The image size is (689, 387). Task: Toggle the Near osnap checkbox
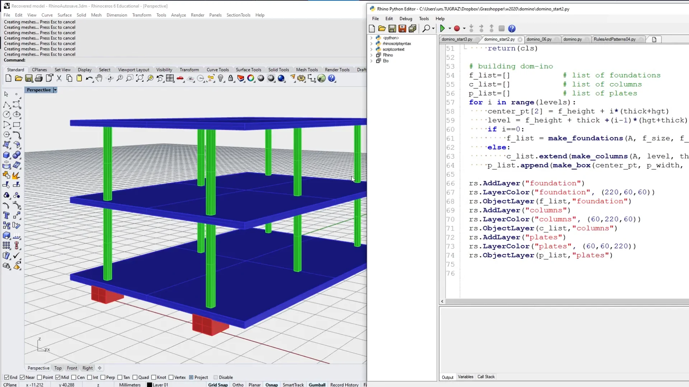(22, 377)
